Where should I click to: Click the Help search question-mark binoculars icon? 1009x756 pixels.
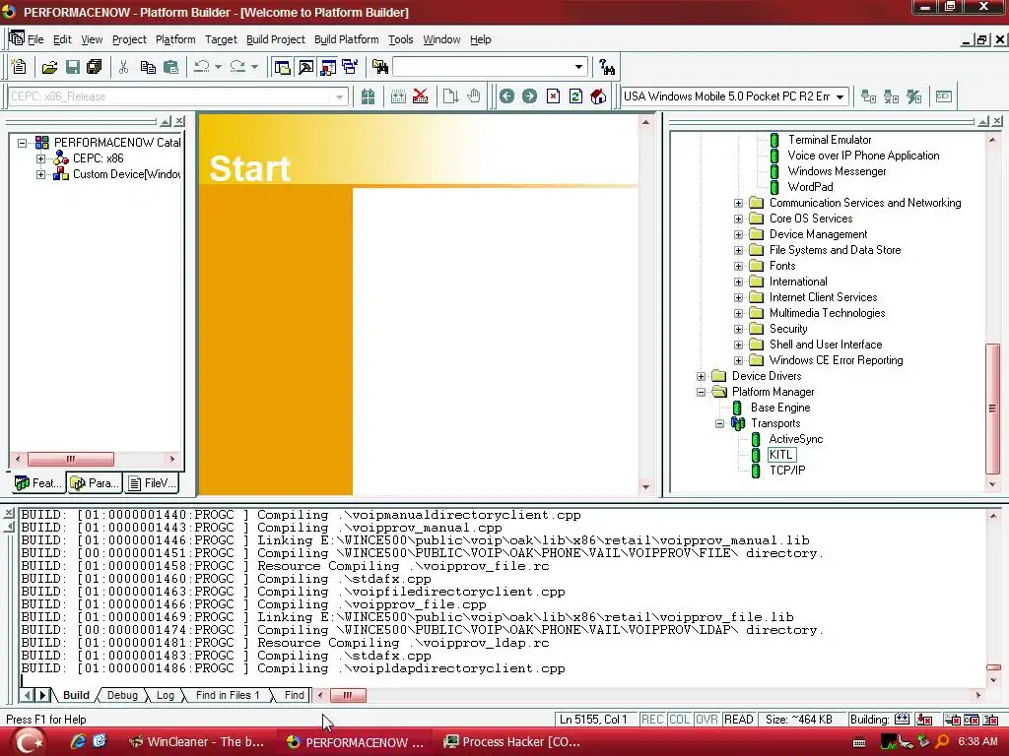pos(606,67)
